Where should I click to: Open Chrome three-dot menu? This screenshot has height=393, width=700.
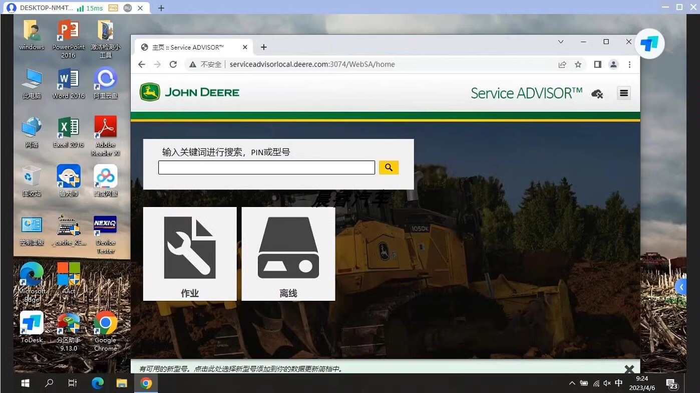tap(629, 64)
